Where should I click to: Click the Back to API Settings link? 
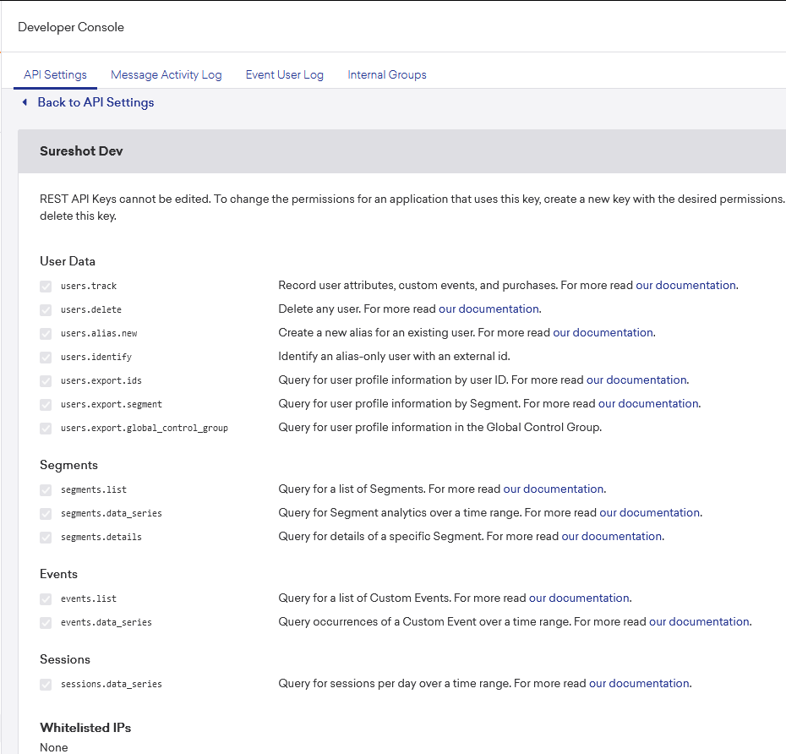pos(96,102)
